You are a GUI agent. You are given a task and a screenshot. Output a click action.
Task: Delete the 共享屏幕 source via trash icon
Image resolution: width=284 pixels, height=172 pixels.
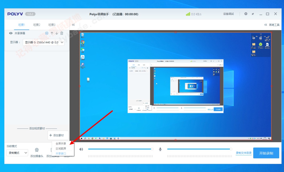point(62,33)
